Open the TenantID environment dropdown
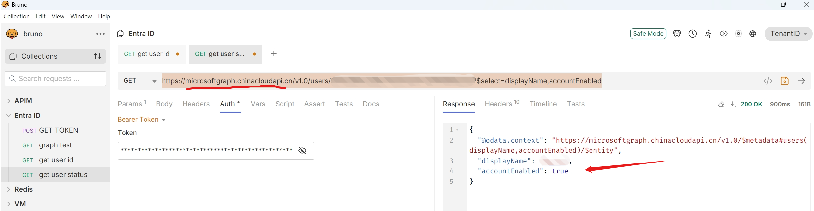The image size is (814, 211). [x=788, y=34]
